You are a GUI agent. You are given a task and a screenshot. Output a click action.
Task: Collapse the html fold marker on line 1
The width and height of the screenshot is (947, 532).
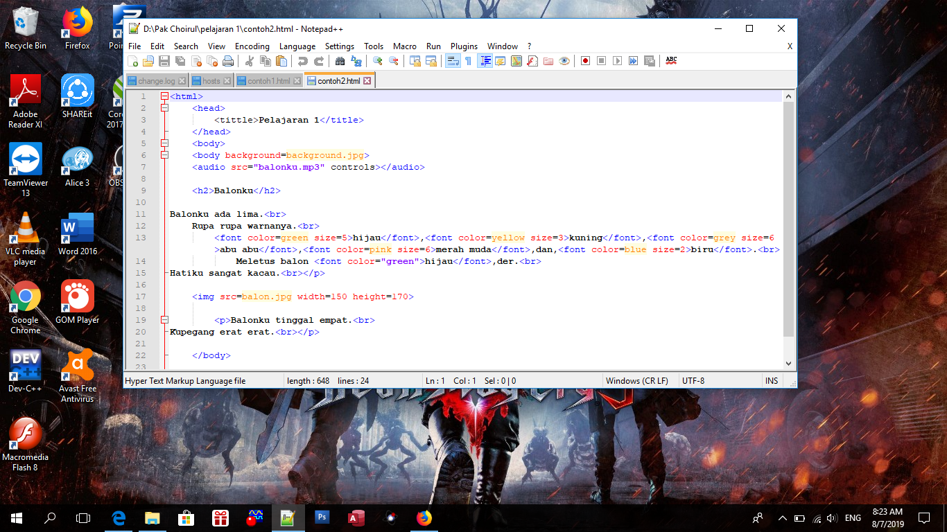pyautogui.click(x=164, y=96)
